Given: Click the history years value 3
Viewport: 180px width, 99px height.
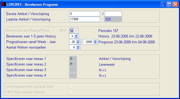Looking at the screenshot, I should tap(72, 36).
